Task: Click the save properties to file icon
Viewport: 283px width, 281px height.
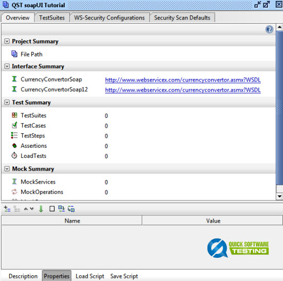Action: click(x=71, y=209)
